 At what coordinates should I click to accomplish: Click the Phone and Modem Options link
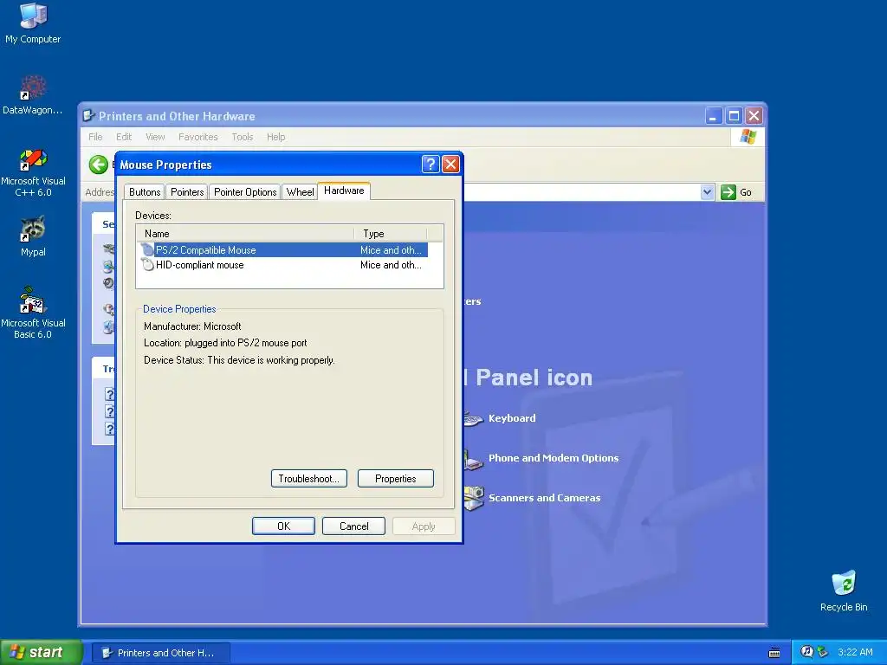click(554, 458)
